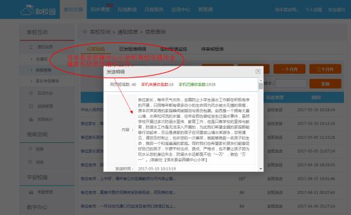Click the 一个月内 filter button
Screen dimensions: 351x215
point(290,69)
